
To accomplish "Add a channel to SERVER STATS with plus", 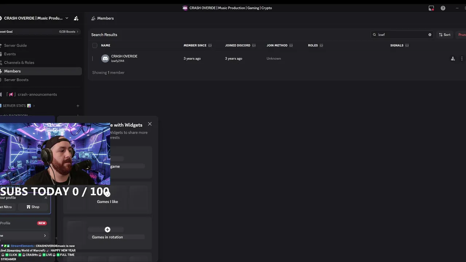I will [78, 106].
